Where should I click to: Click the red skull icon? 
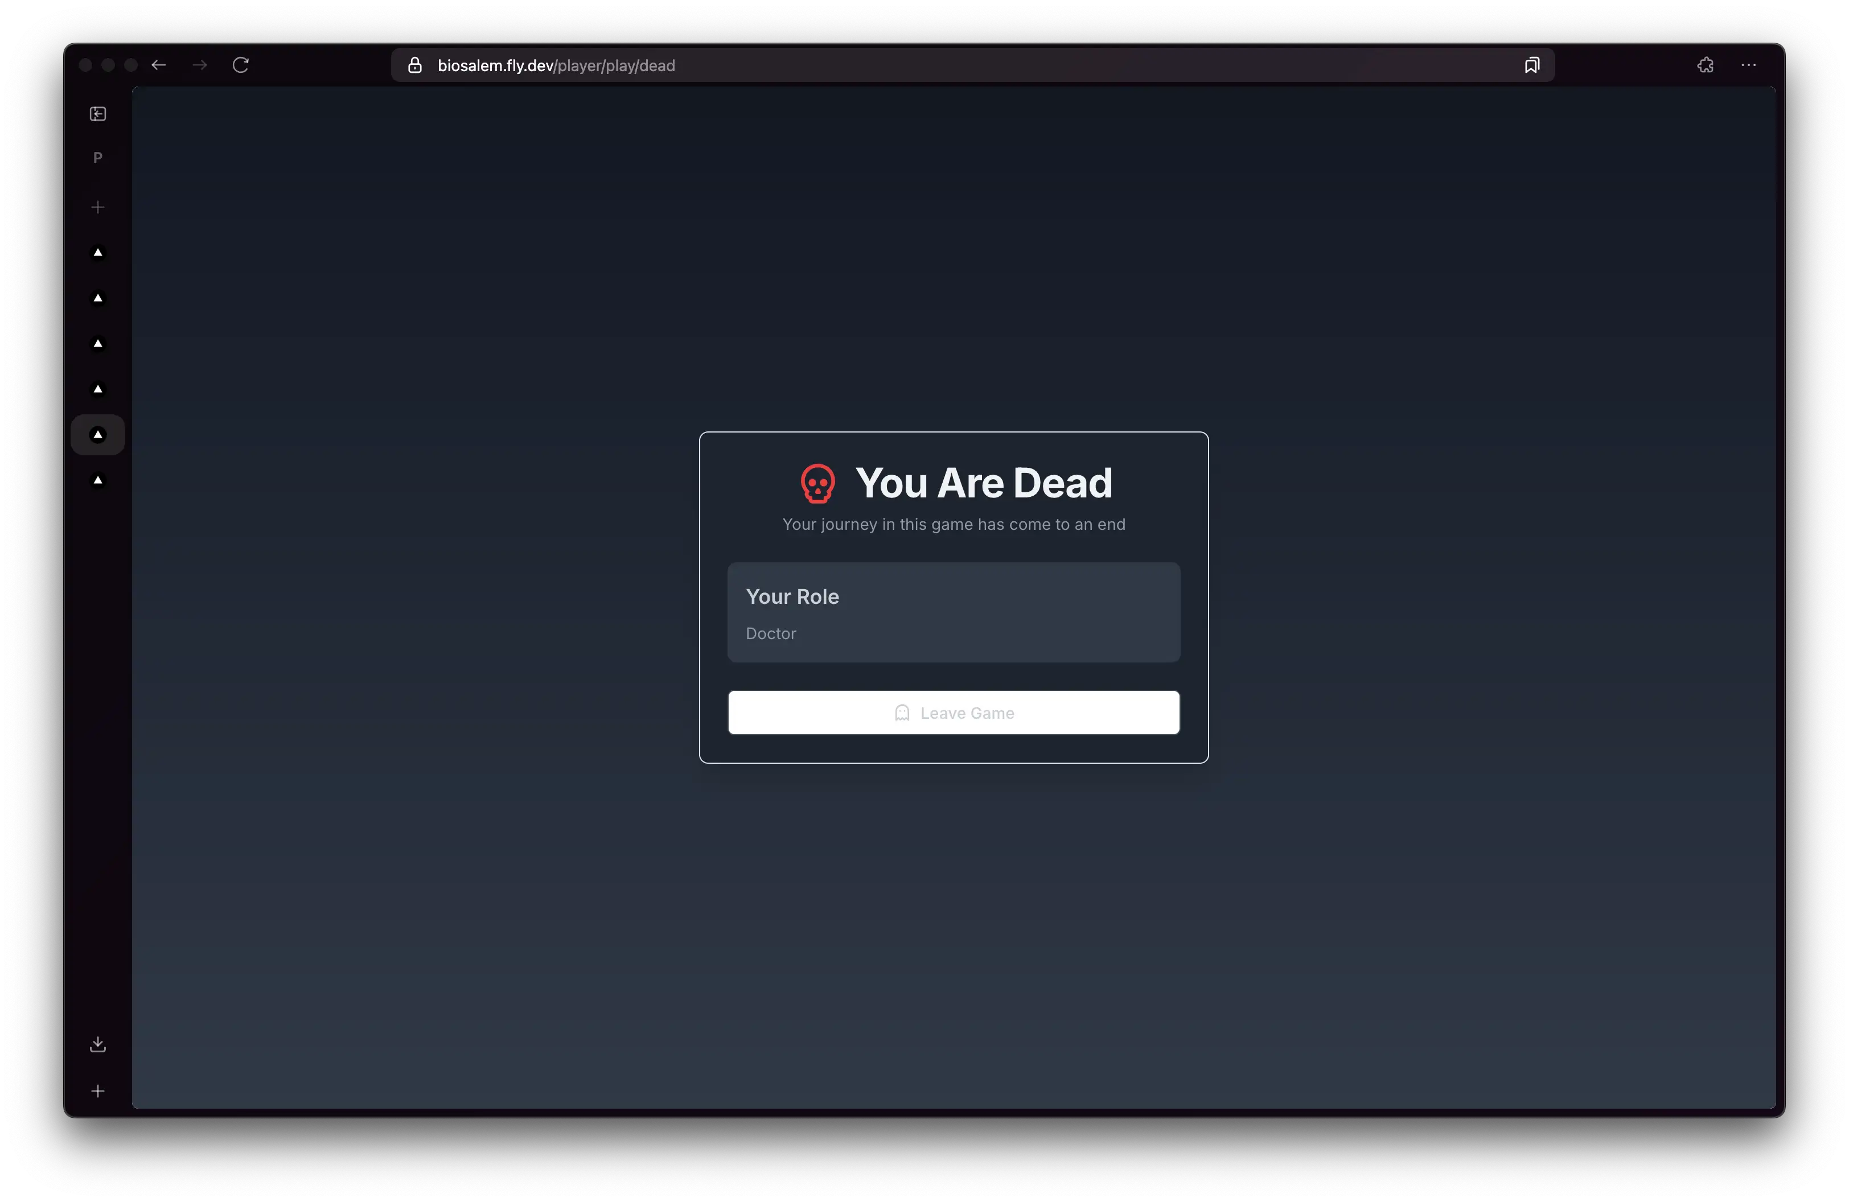(x=817, y=483)
